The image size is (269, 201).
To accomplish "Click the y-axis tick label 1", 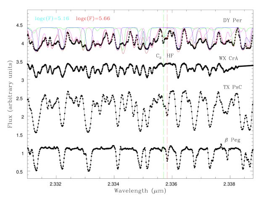I will coord(22,154).
